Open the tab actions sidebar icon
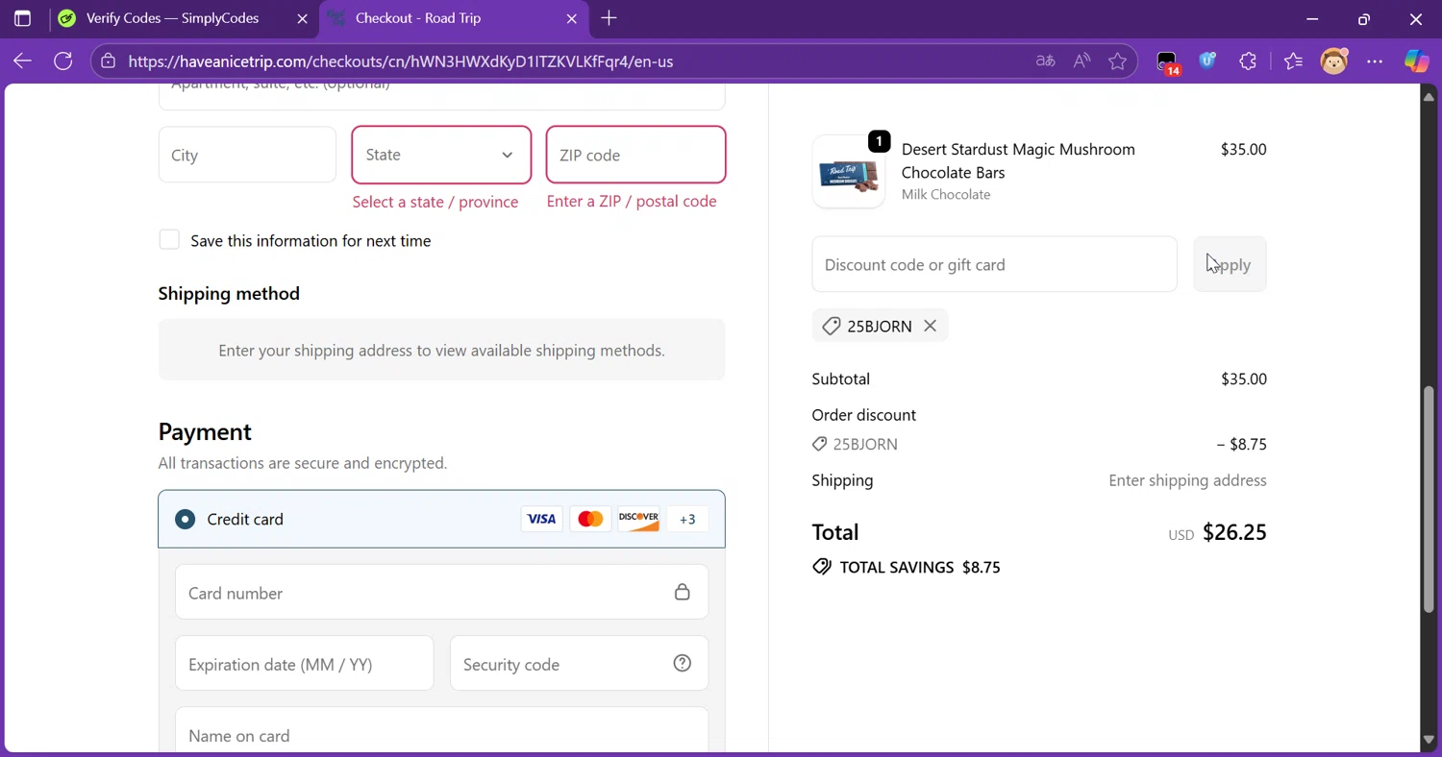 (x=22, y=18)
